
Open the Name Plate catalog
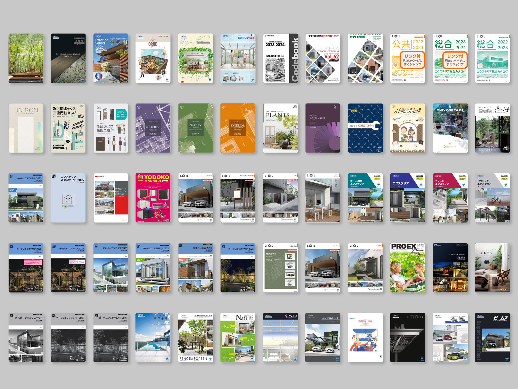point(408,128)
